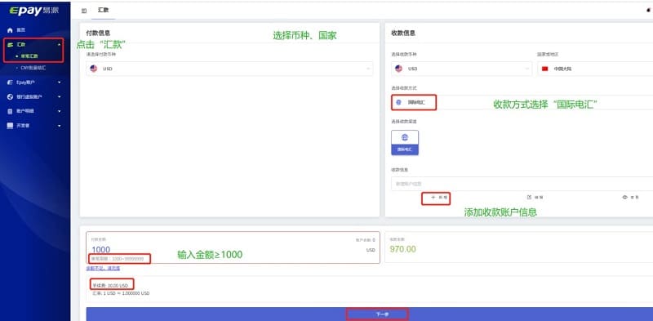Screen dimensions: 653x321
Task: Click the 汇款 remittance sidebar icon
Action: (11, 45)
